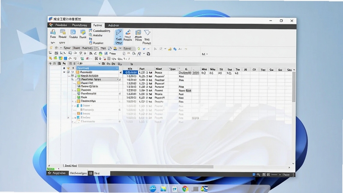This screenshot has height=193, width=343.
Task: Click the colorful app logo in the ribbon tab bar
Action: 51,25
